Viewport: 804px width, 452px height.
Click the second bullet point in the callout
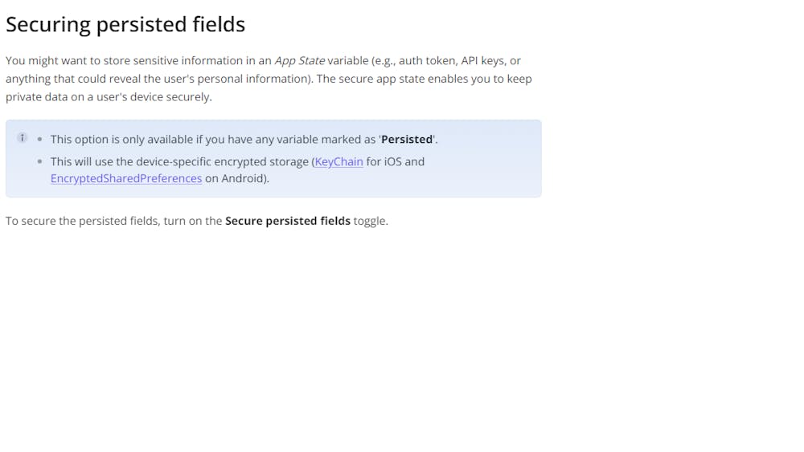coord(40,161)
